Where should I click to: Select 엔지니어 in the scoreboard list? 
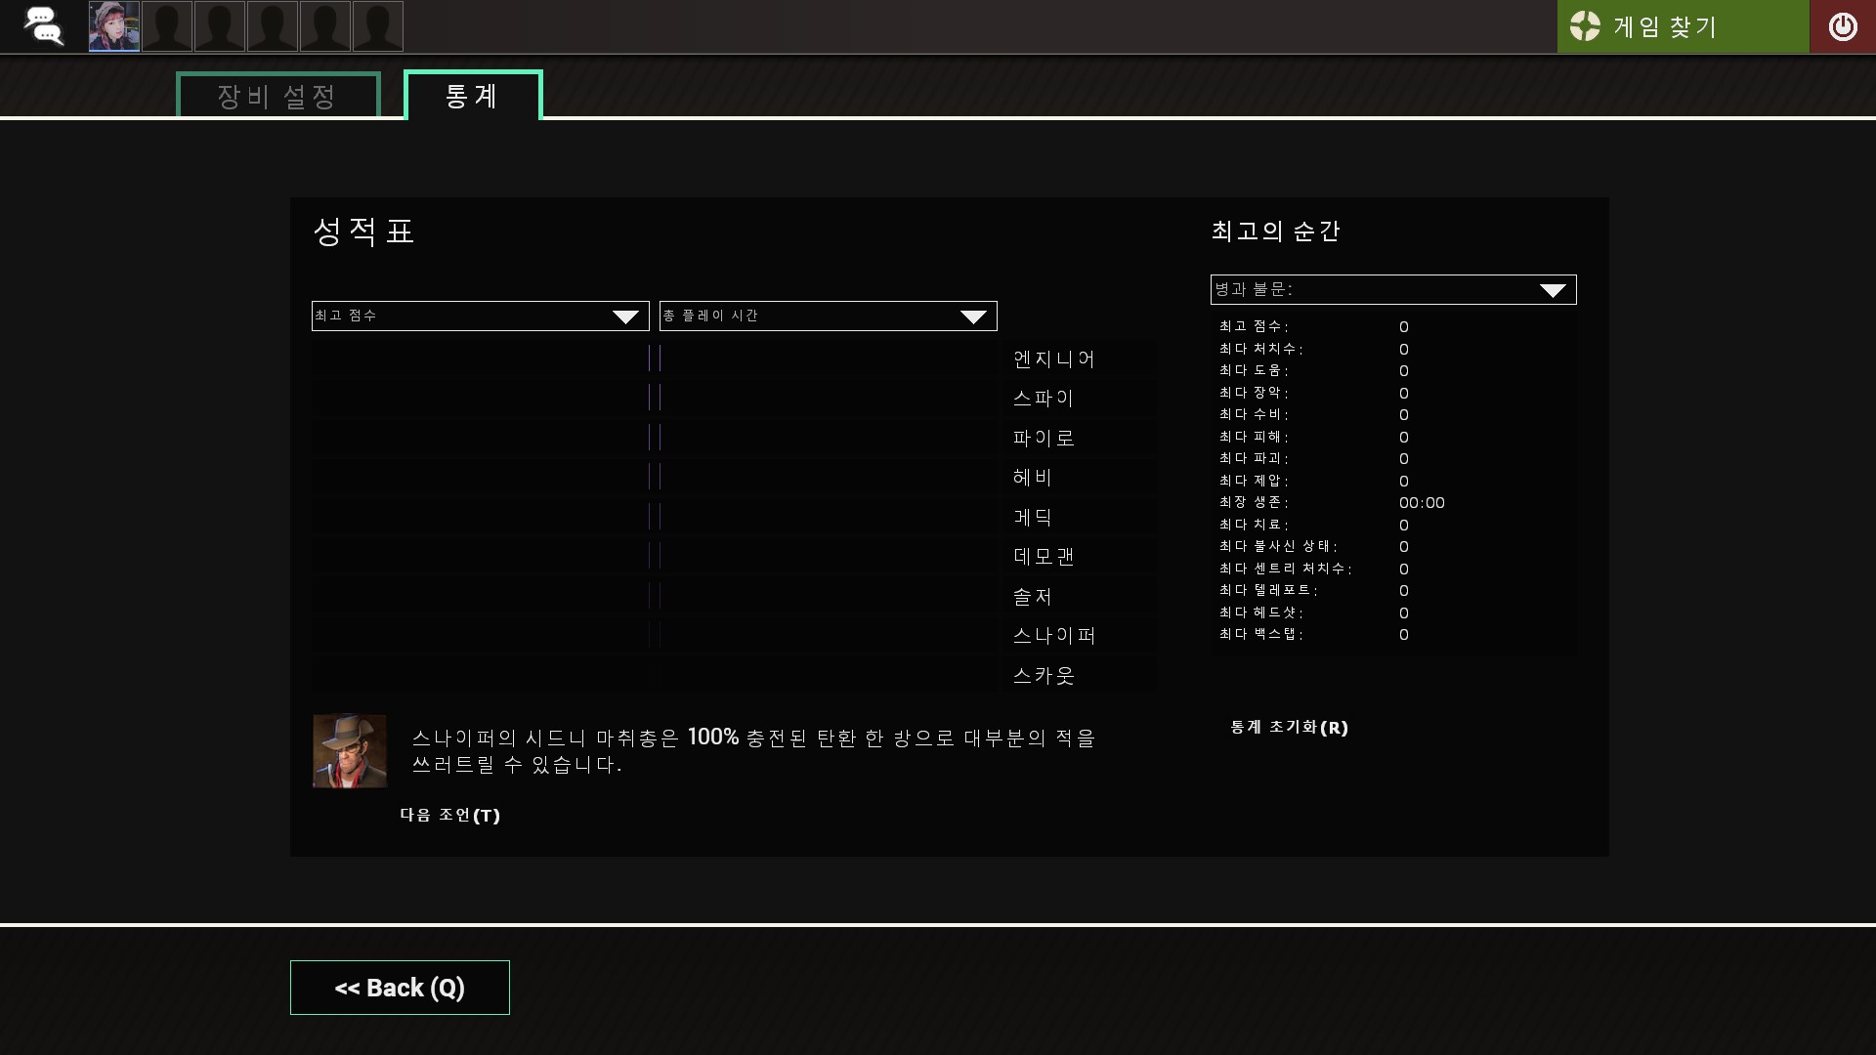(x=1053, y=359)
